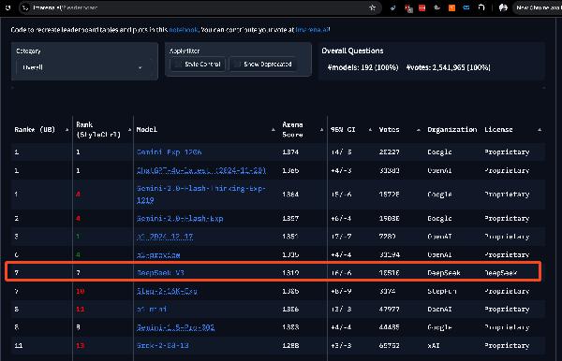Click the New Chrome available button

(539, 7)
